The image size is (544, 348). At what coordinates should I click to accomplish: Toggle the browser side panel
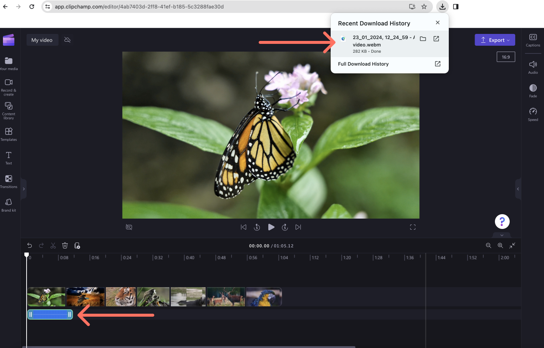click(456, 7)
